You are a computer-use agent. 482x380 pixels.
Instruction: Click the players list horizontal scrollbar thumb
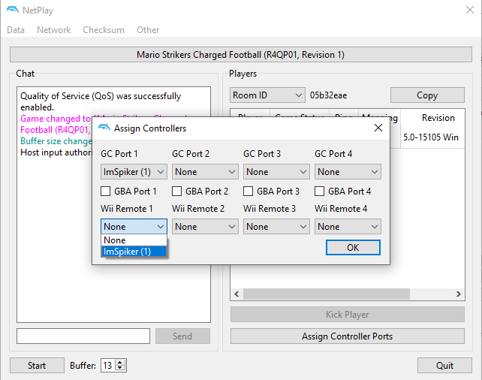point(327,294)
